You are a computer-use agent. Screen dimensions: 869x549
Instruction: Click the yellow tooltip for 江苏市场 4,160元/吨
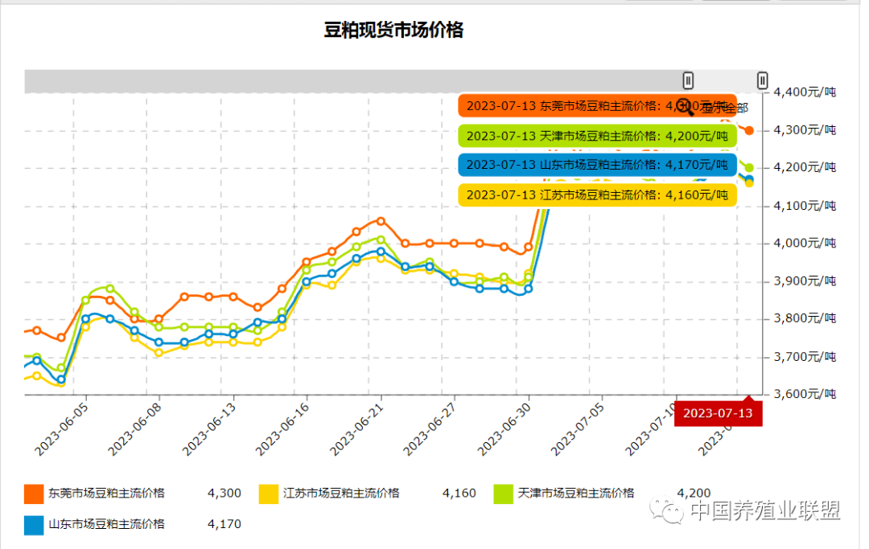pyautogui.click(x=597, y=195)
